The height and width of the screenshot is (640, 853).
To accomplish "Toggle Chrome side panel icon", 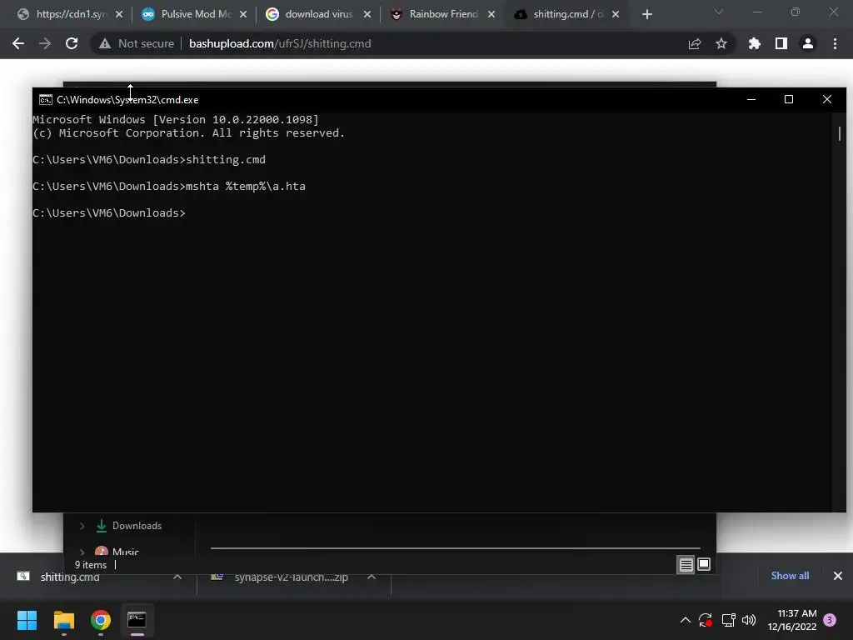I will [x=781, y=43].
